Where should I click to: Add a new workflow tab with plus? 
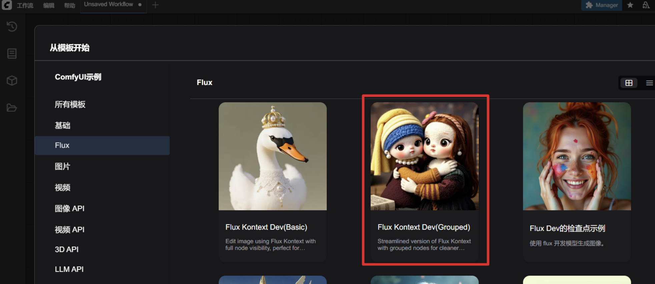click(155, 5)
